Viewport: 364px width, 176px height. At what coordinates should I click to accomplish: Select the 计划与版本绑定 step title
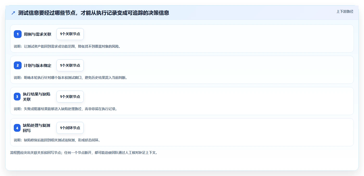coord(38,65)
